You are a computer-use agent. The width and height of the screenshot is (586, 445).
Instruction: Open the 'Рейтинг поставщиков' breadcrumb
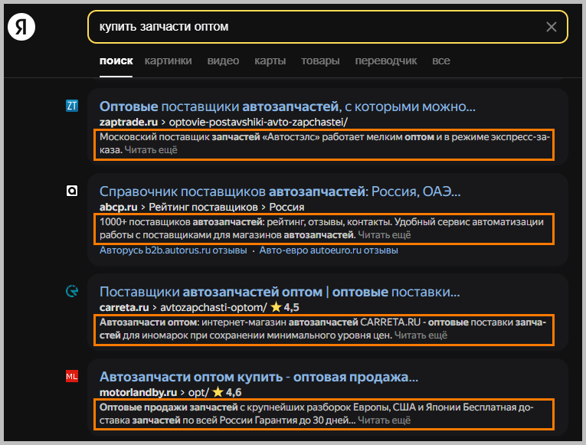coord(203,207)
